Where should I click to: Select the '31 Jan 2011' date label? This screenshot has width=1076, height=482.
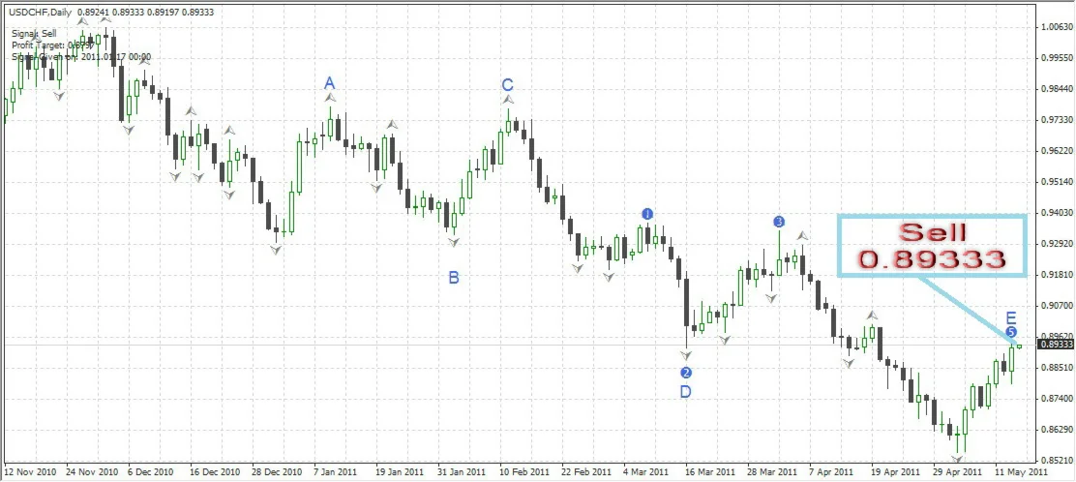click(462, 472)
